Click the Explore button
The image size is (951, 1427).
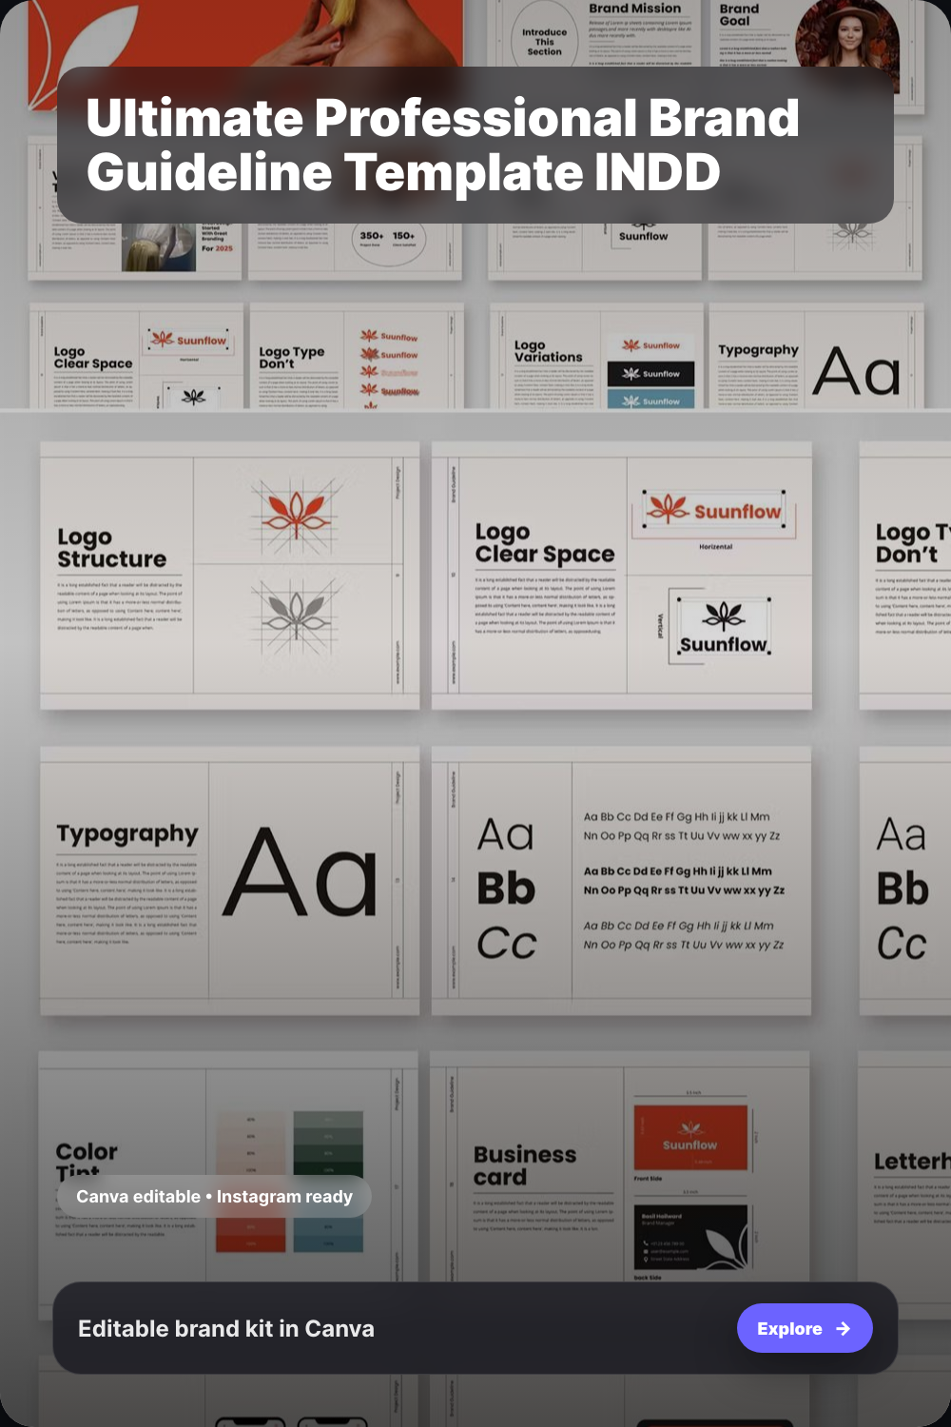coord(804,1328)
